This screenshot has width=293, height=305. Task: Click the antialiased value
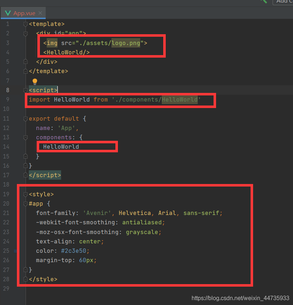[142, 222]
